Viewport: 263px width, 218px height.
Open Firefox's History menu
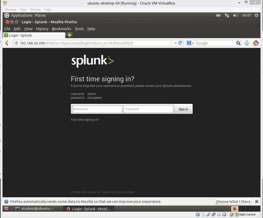pyautogui.click(x=42, y=29)
